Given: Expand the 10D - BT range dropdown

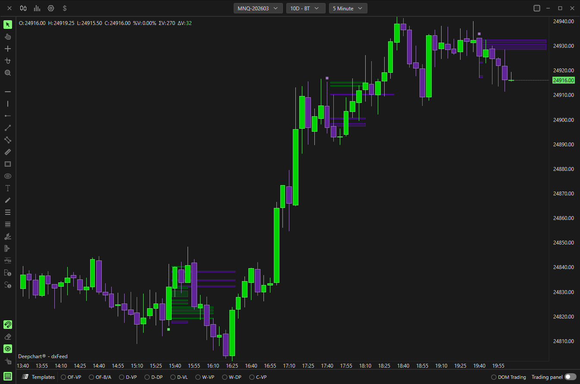Looking at the screenshot, I should click(x=305, y=8).
